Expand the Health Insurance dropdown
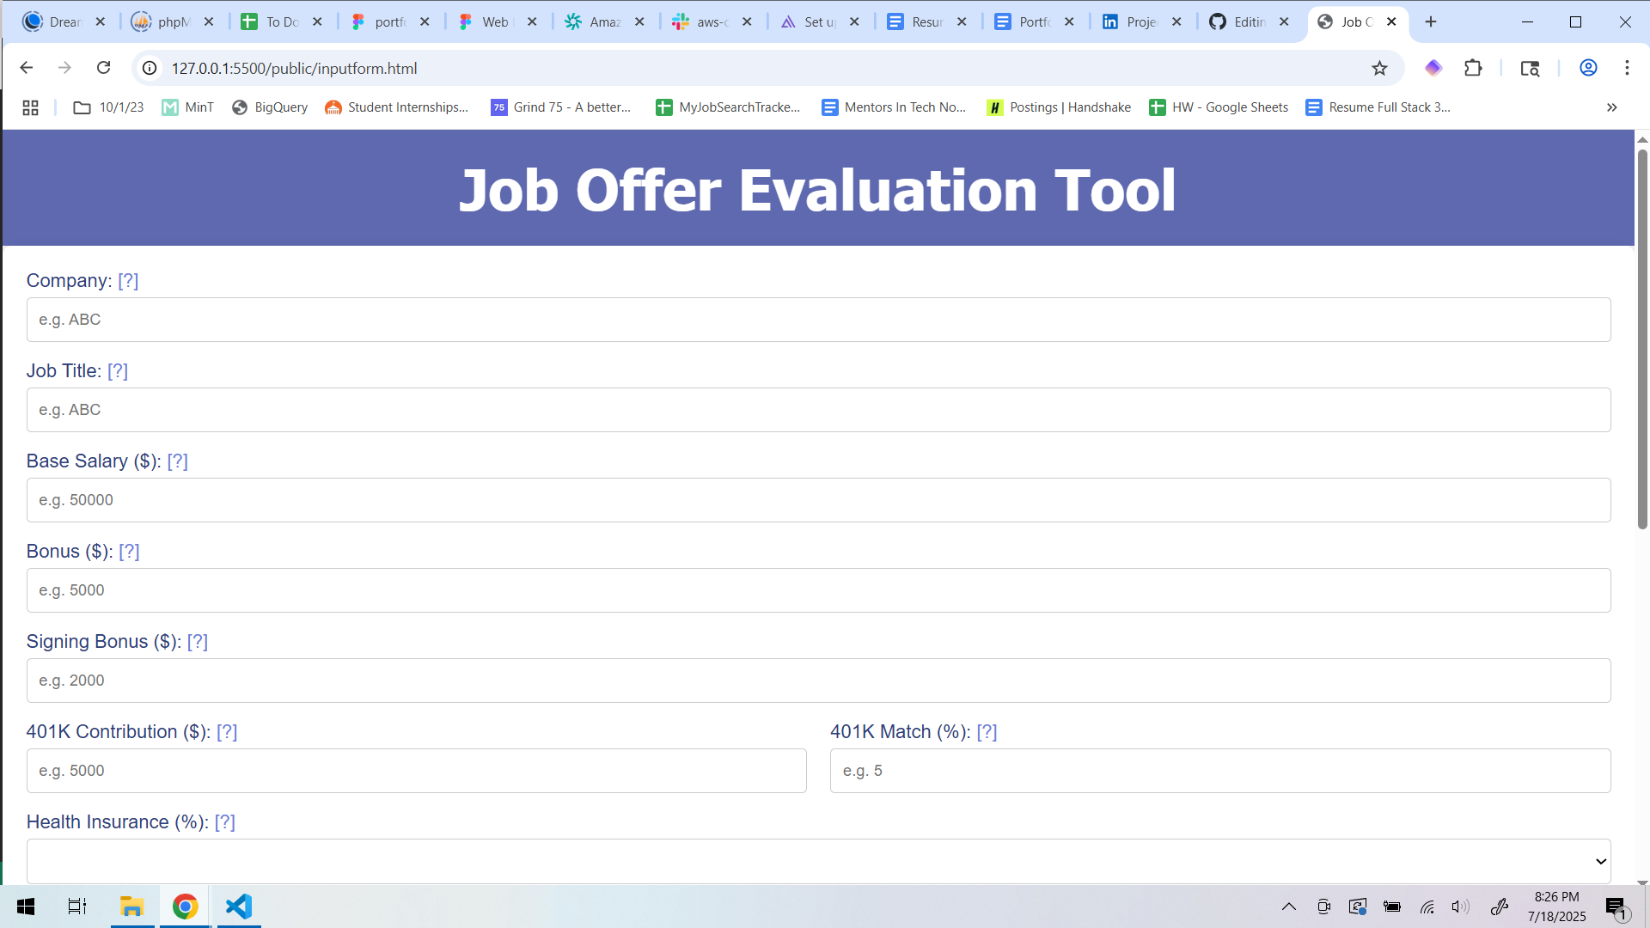Screen dimensions: 1650x928 818,861
